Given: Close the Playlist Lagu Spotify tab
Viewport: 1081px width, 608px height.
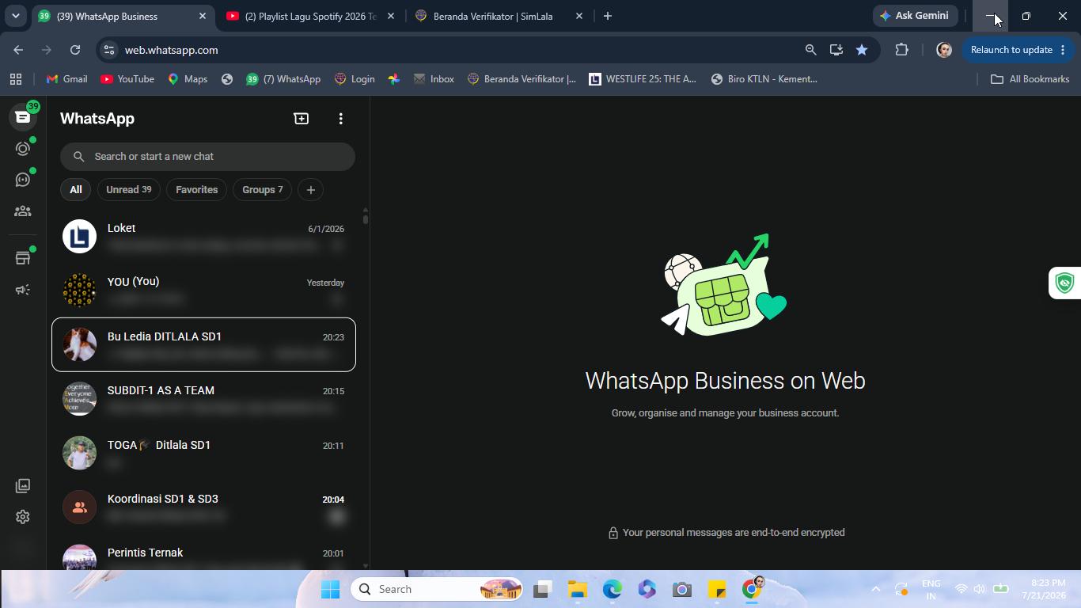Looking at the screenshot, I should pos(391,16).
